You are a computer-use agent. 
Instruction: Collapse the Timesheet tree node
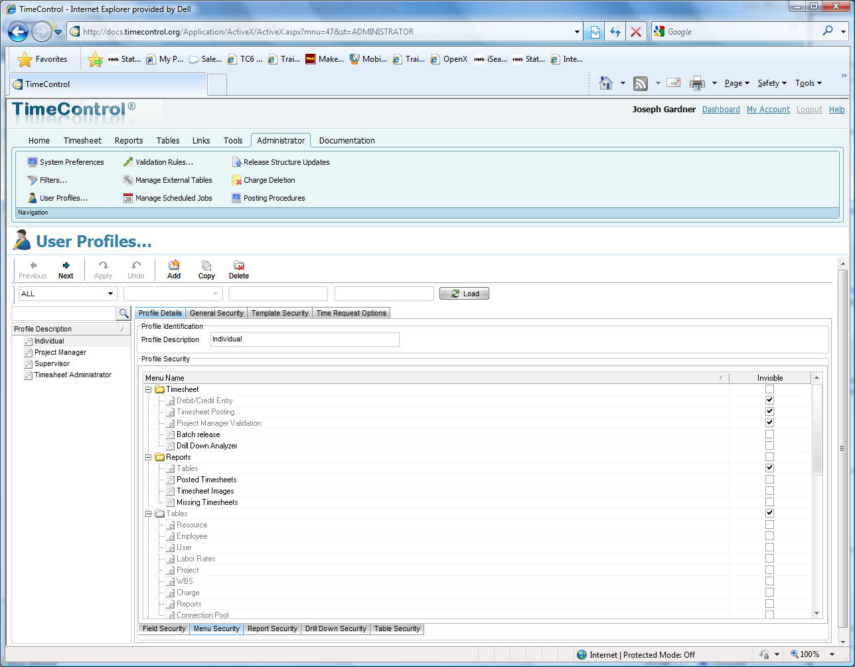pyautogui.click(x=149, y=389)
